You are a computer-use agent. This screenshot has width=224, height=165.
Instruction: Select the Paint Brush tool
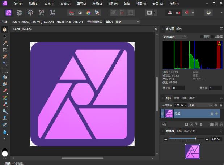coord(5,91)
